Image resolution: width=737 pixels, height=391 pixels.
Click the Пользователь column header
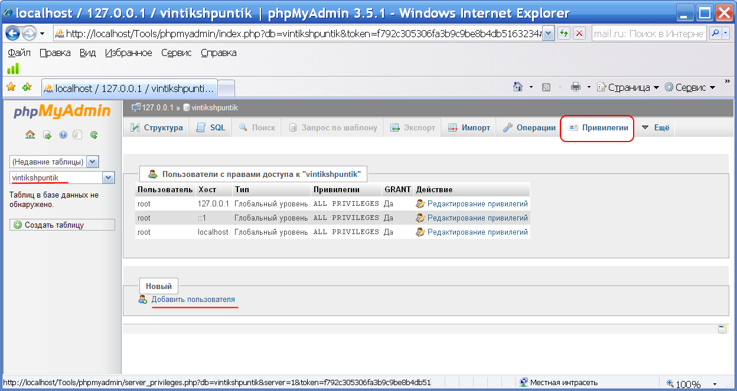(x=165, y=189)
